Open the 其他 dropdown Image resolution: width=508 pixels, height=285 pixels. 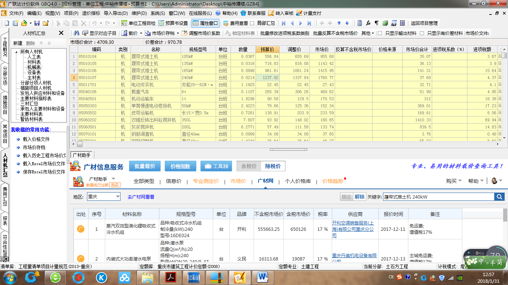pos(368,33)
